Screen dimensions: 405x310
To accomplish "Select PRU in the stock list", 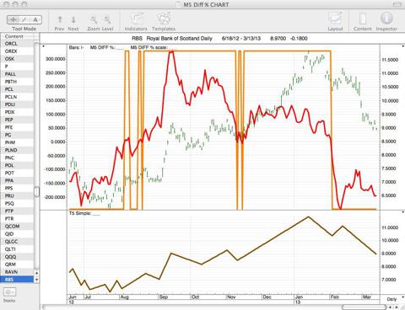I will click(17, 195).
